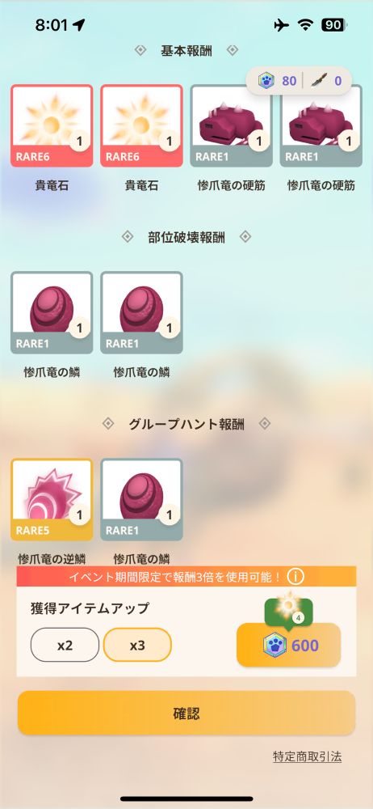The width and height of the screenshot is (373, 809).
Task: Open the event info circle icon
Action: [x=295, y=576]
